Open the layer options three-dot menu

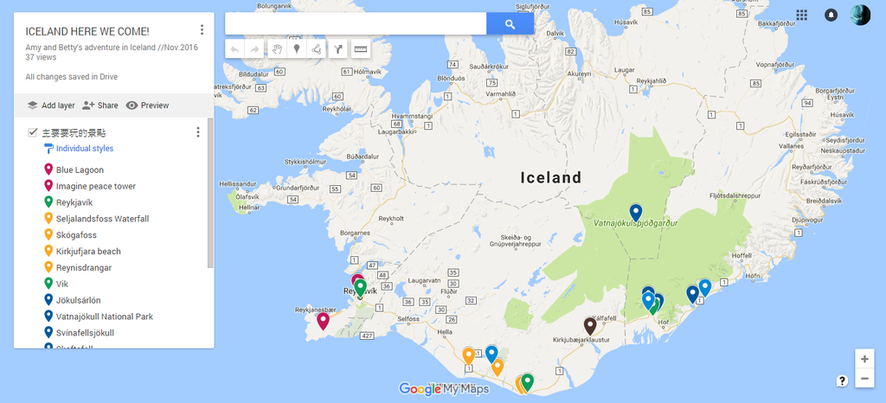coord(198,132)
